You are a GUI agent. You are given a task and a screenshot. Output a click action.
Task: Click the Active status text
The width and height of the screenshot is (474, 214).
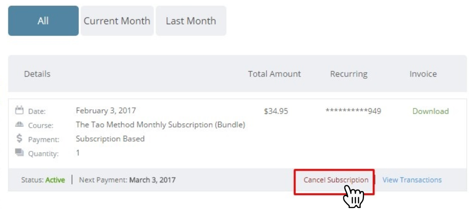(55, 180)
